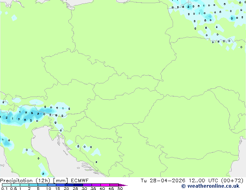Click the over-50 mm arrow at legend end
Viewport: 246px width, 190px height.
coord(123,185)
